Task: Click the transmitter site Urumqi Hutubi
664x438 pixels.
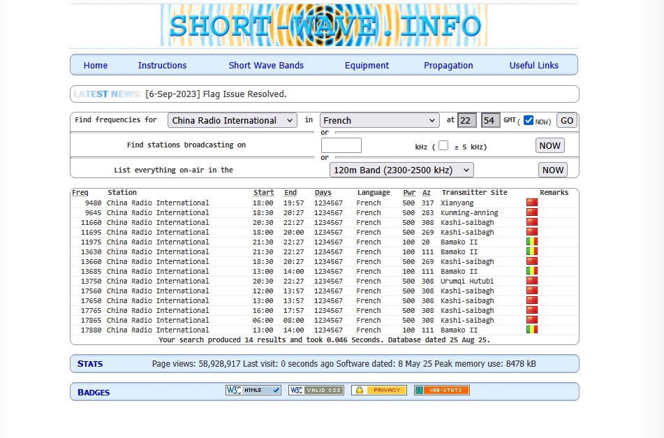Action: [x=467, y=281]
